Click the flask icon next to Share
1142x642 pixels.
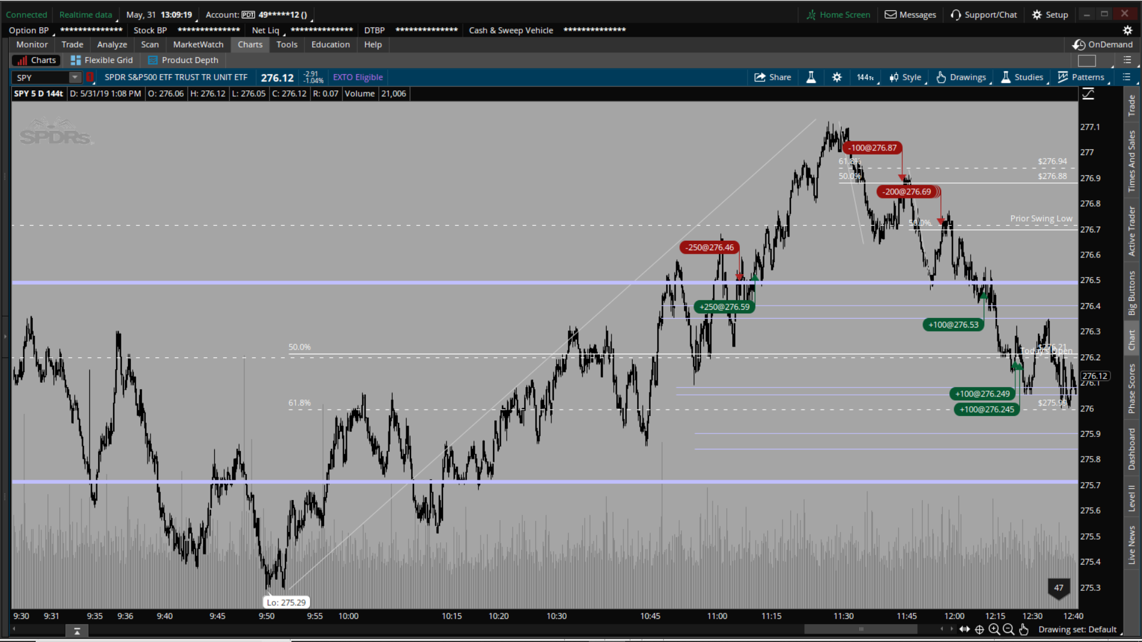811,77
